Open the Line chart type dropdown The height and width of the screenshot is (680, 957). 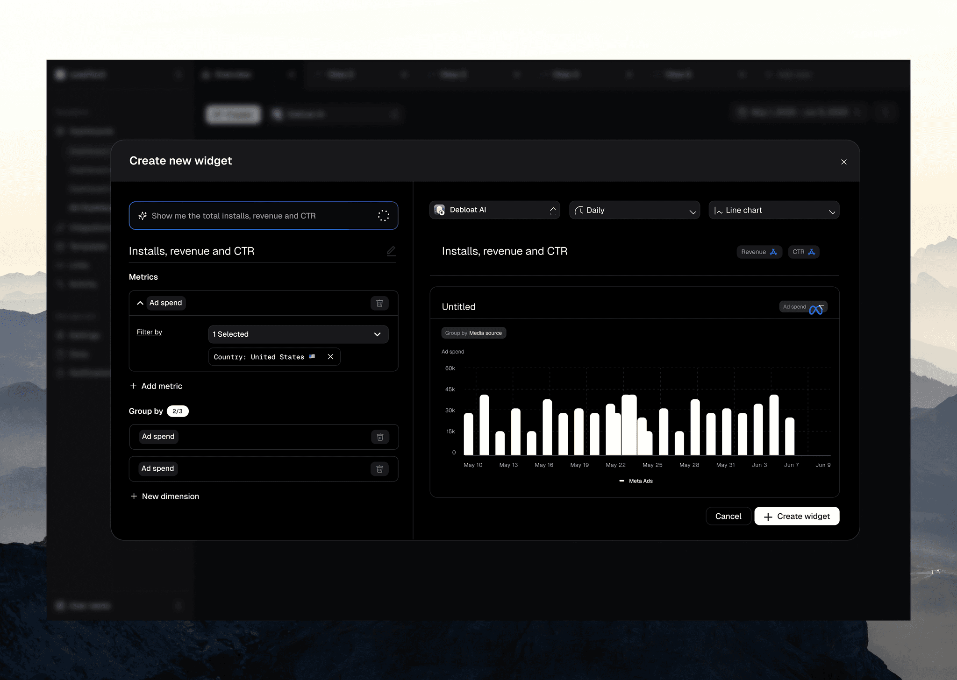click(x=774, y=210)
